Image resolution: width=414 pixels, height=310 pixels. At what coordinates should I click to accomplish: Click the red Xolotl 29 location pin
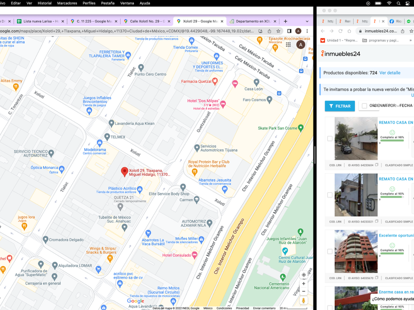124,172
